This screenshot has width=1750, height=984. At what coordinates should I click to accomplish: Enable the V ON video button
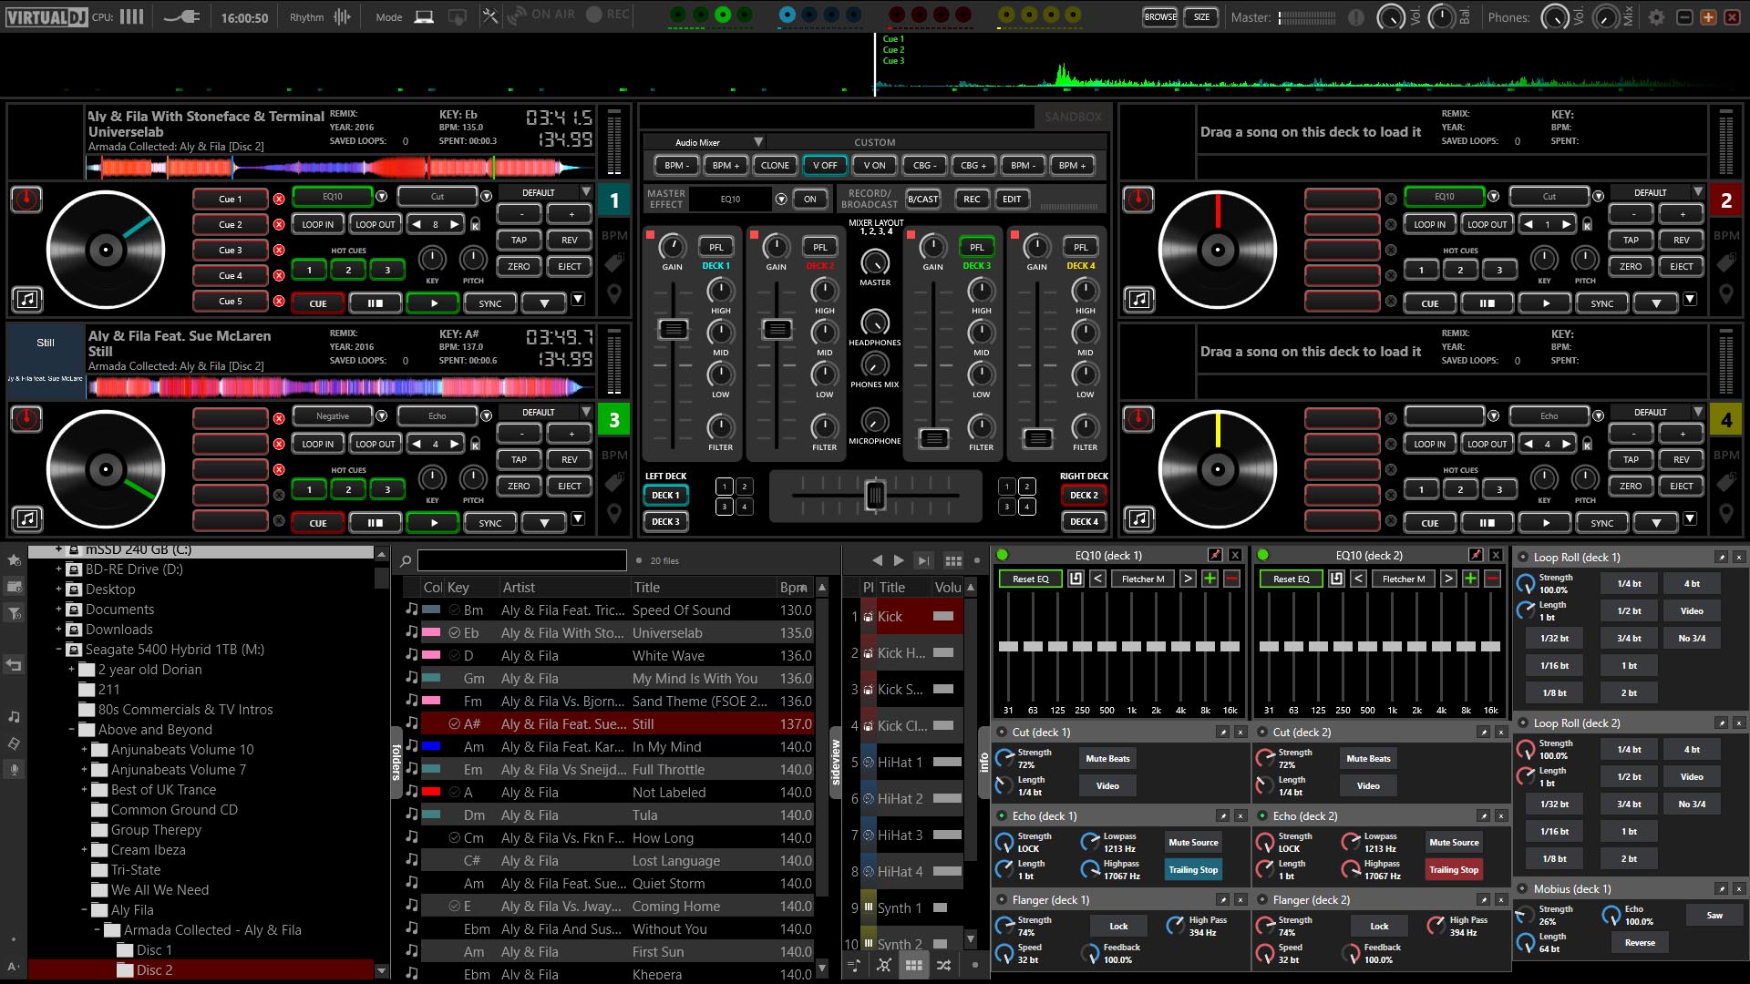874,165
